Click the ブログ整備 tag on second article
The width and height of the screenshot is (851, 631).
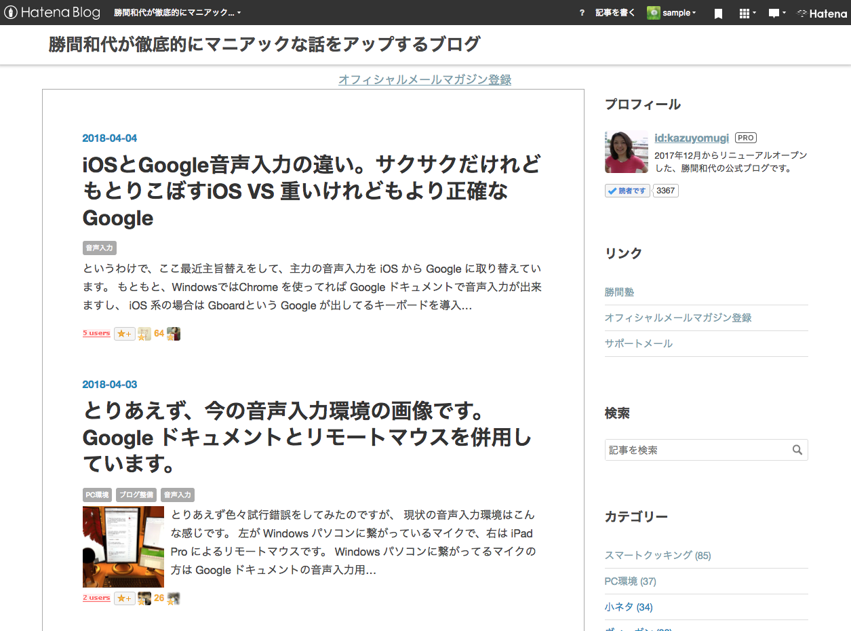[x=136, y=495]
